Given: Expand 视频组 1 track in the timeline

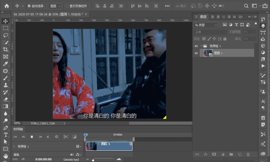Looking at the screenshot, I should 14,146.
